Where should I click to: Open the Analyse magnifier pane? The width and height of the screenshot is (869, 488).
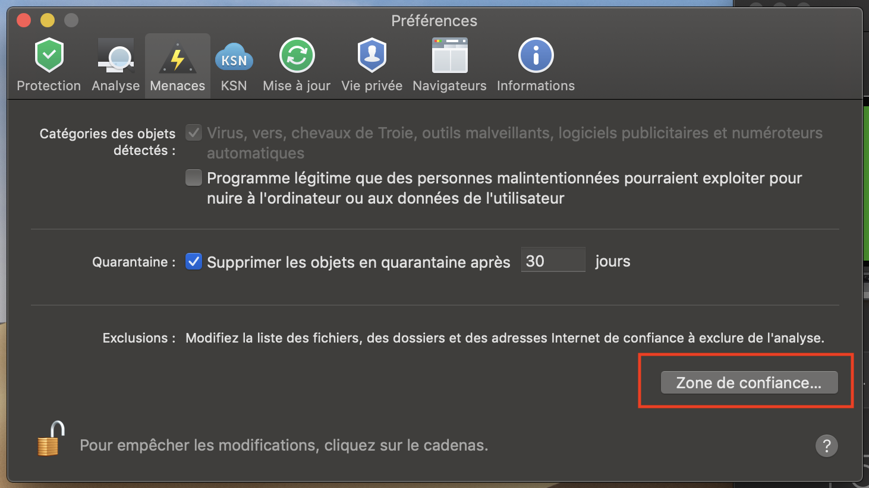[x=116, y=65]
